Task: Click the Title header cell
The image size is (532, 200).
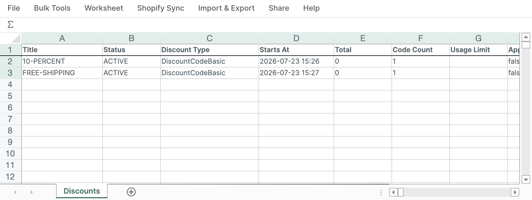Action: 62,50
